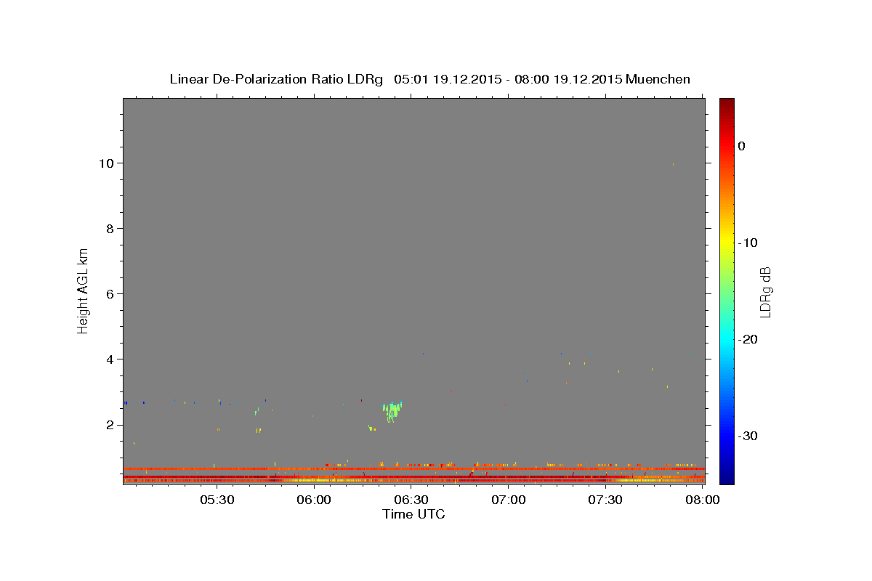Click the 05:30 time tick label
This screenshot has width=872, height=581.
[x=217, y=500]
